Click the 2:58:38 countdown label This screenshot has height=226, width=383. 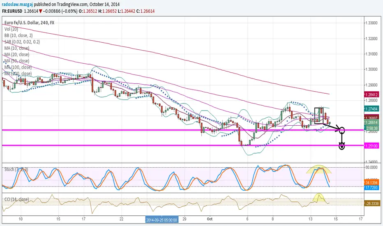[371, 128]
